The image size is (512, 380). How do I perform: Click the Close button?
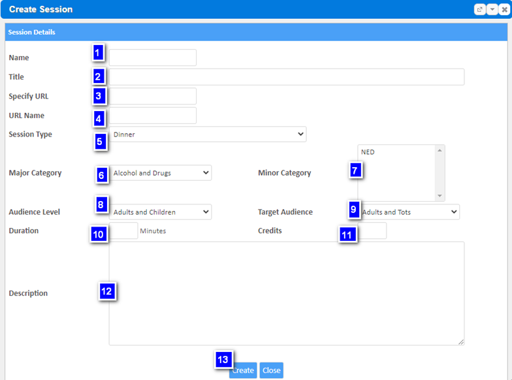click(x=272, y=370)
